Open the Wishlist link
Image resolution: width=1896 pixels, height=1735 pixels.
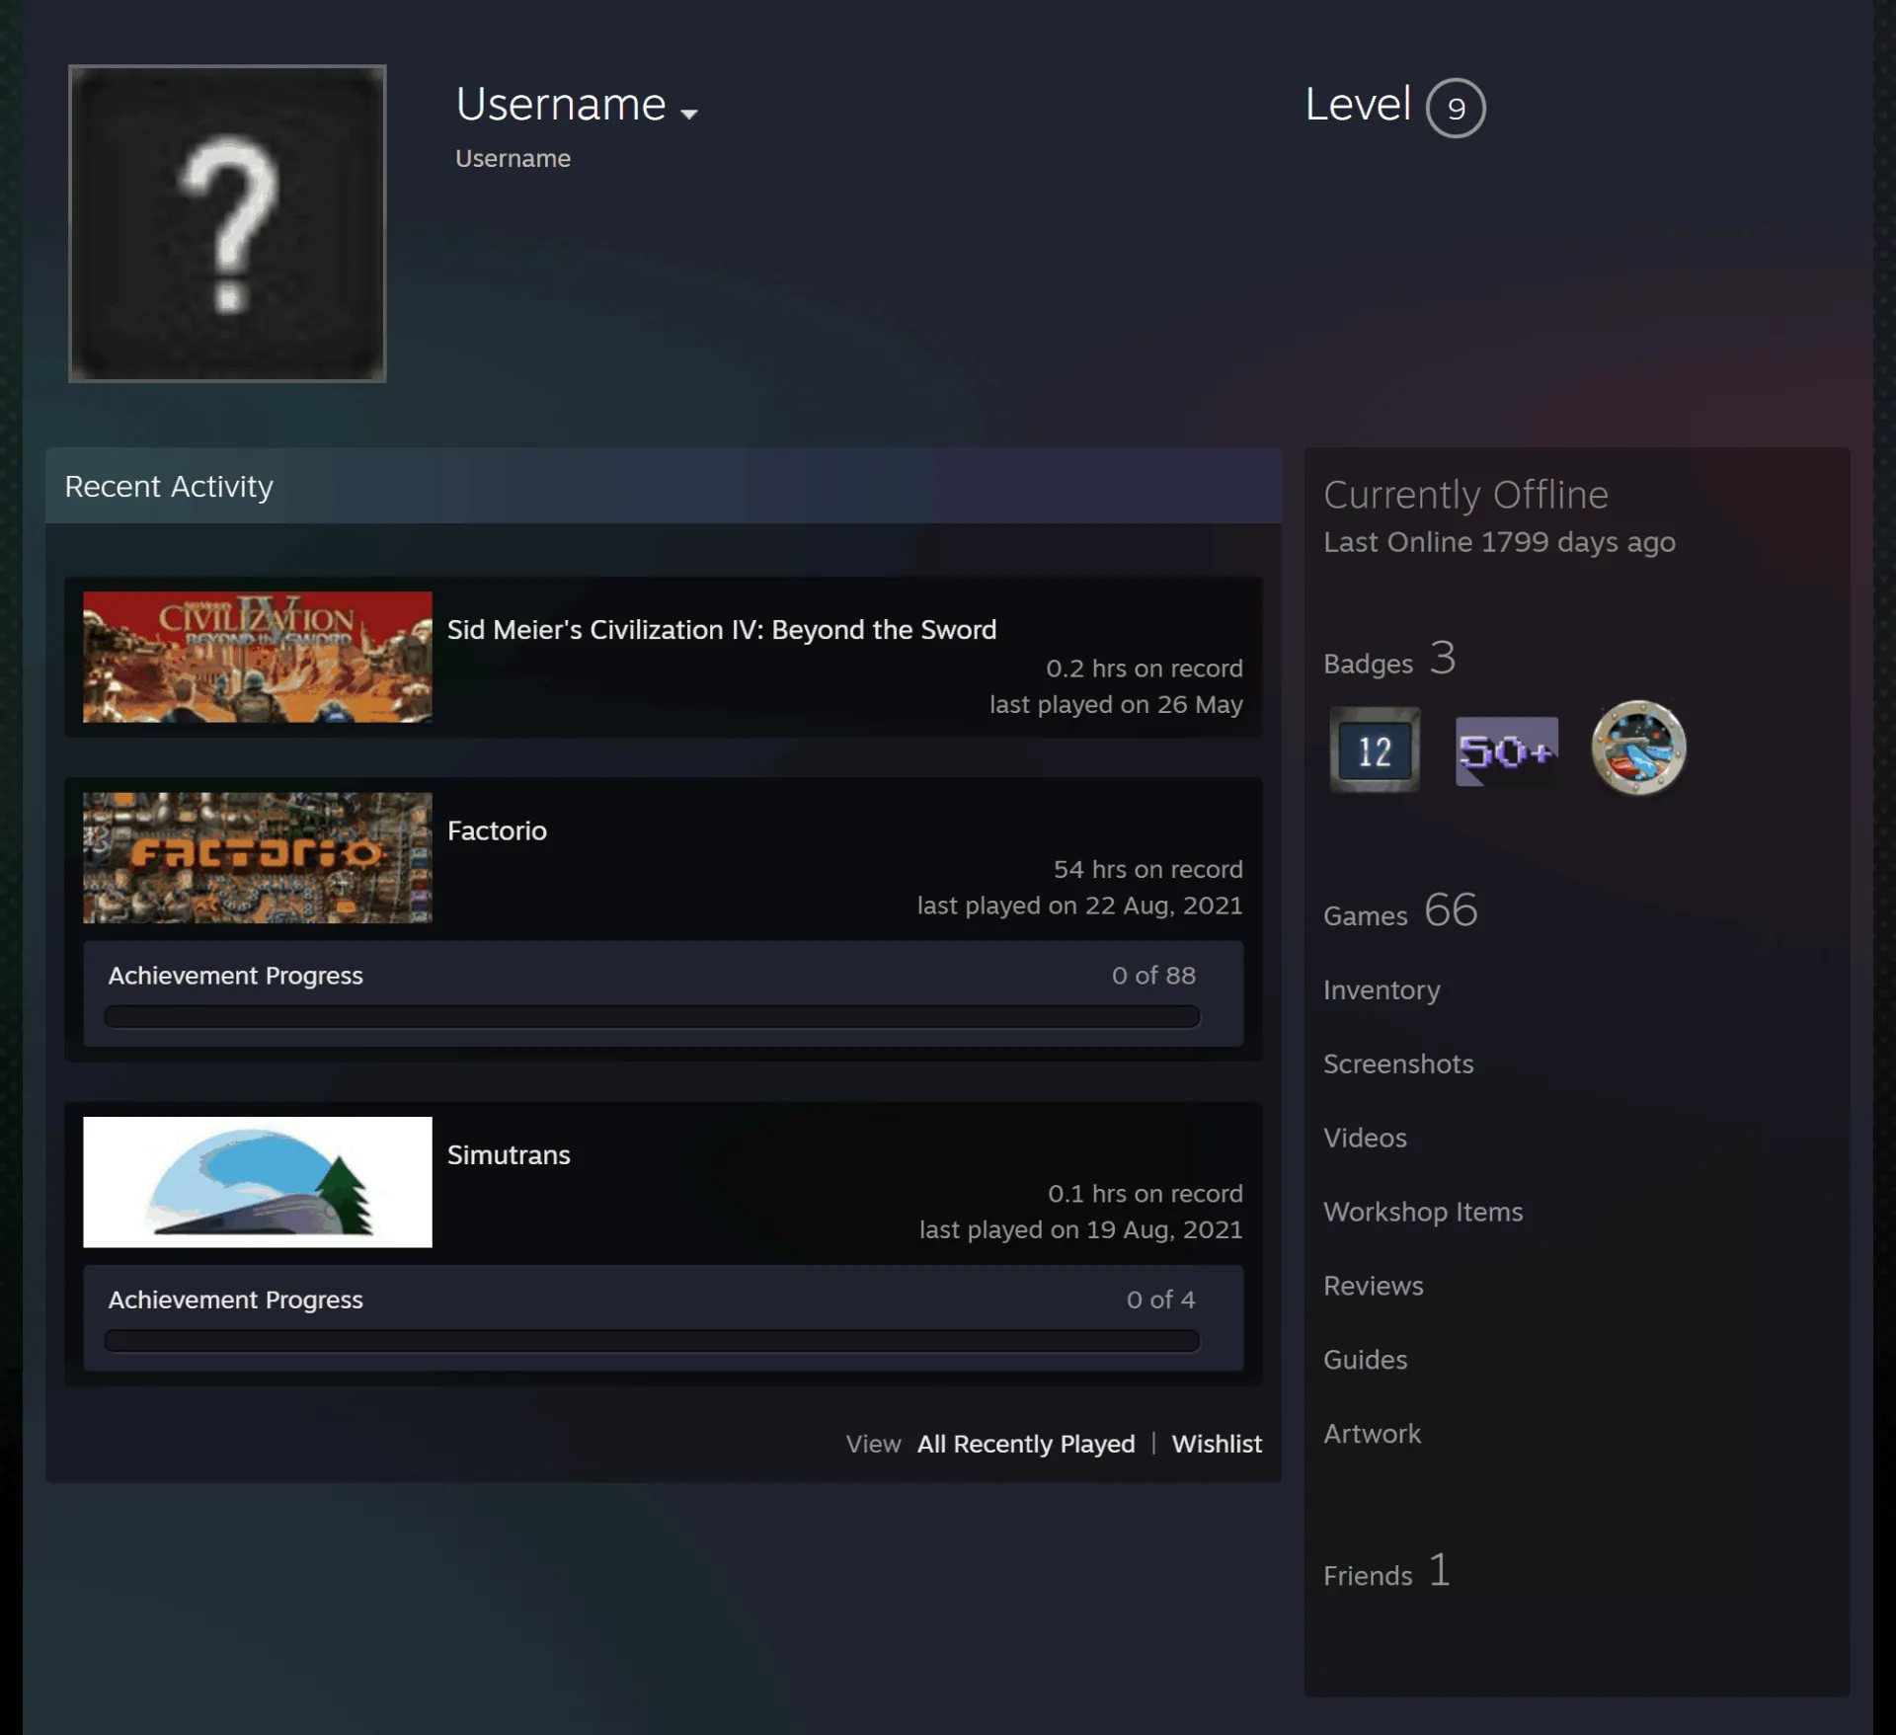coord(1217,1444)
